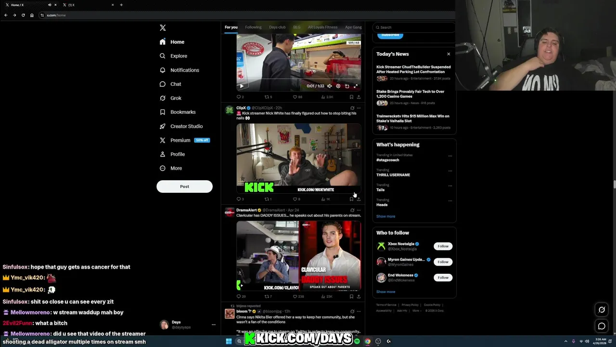Screen dimensions: 616x347
Task: Reload the page in the browser
Action: click(x=23, y=15)
